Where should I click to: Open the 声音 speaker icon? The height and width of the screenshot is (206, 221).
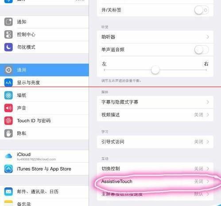pyautogui.click(x=8, y=108)
